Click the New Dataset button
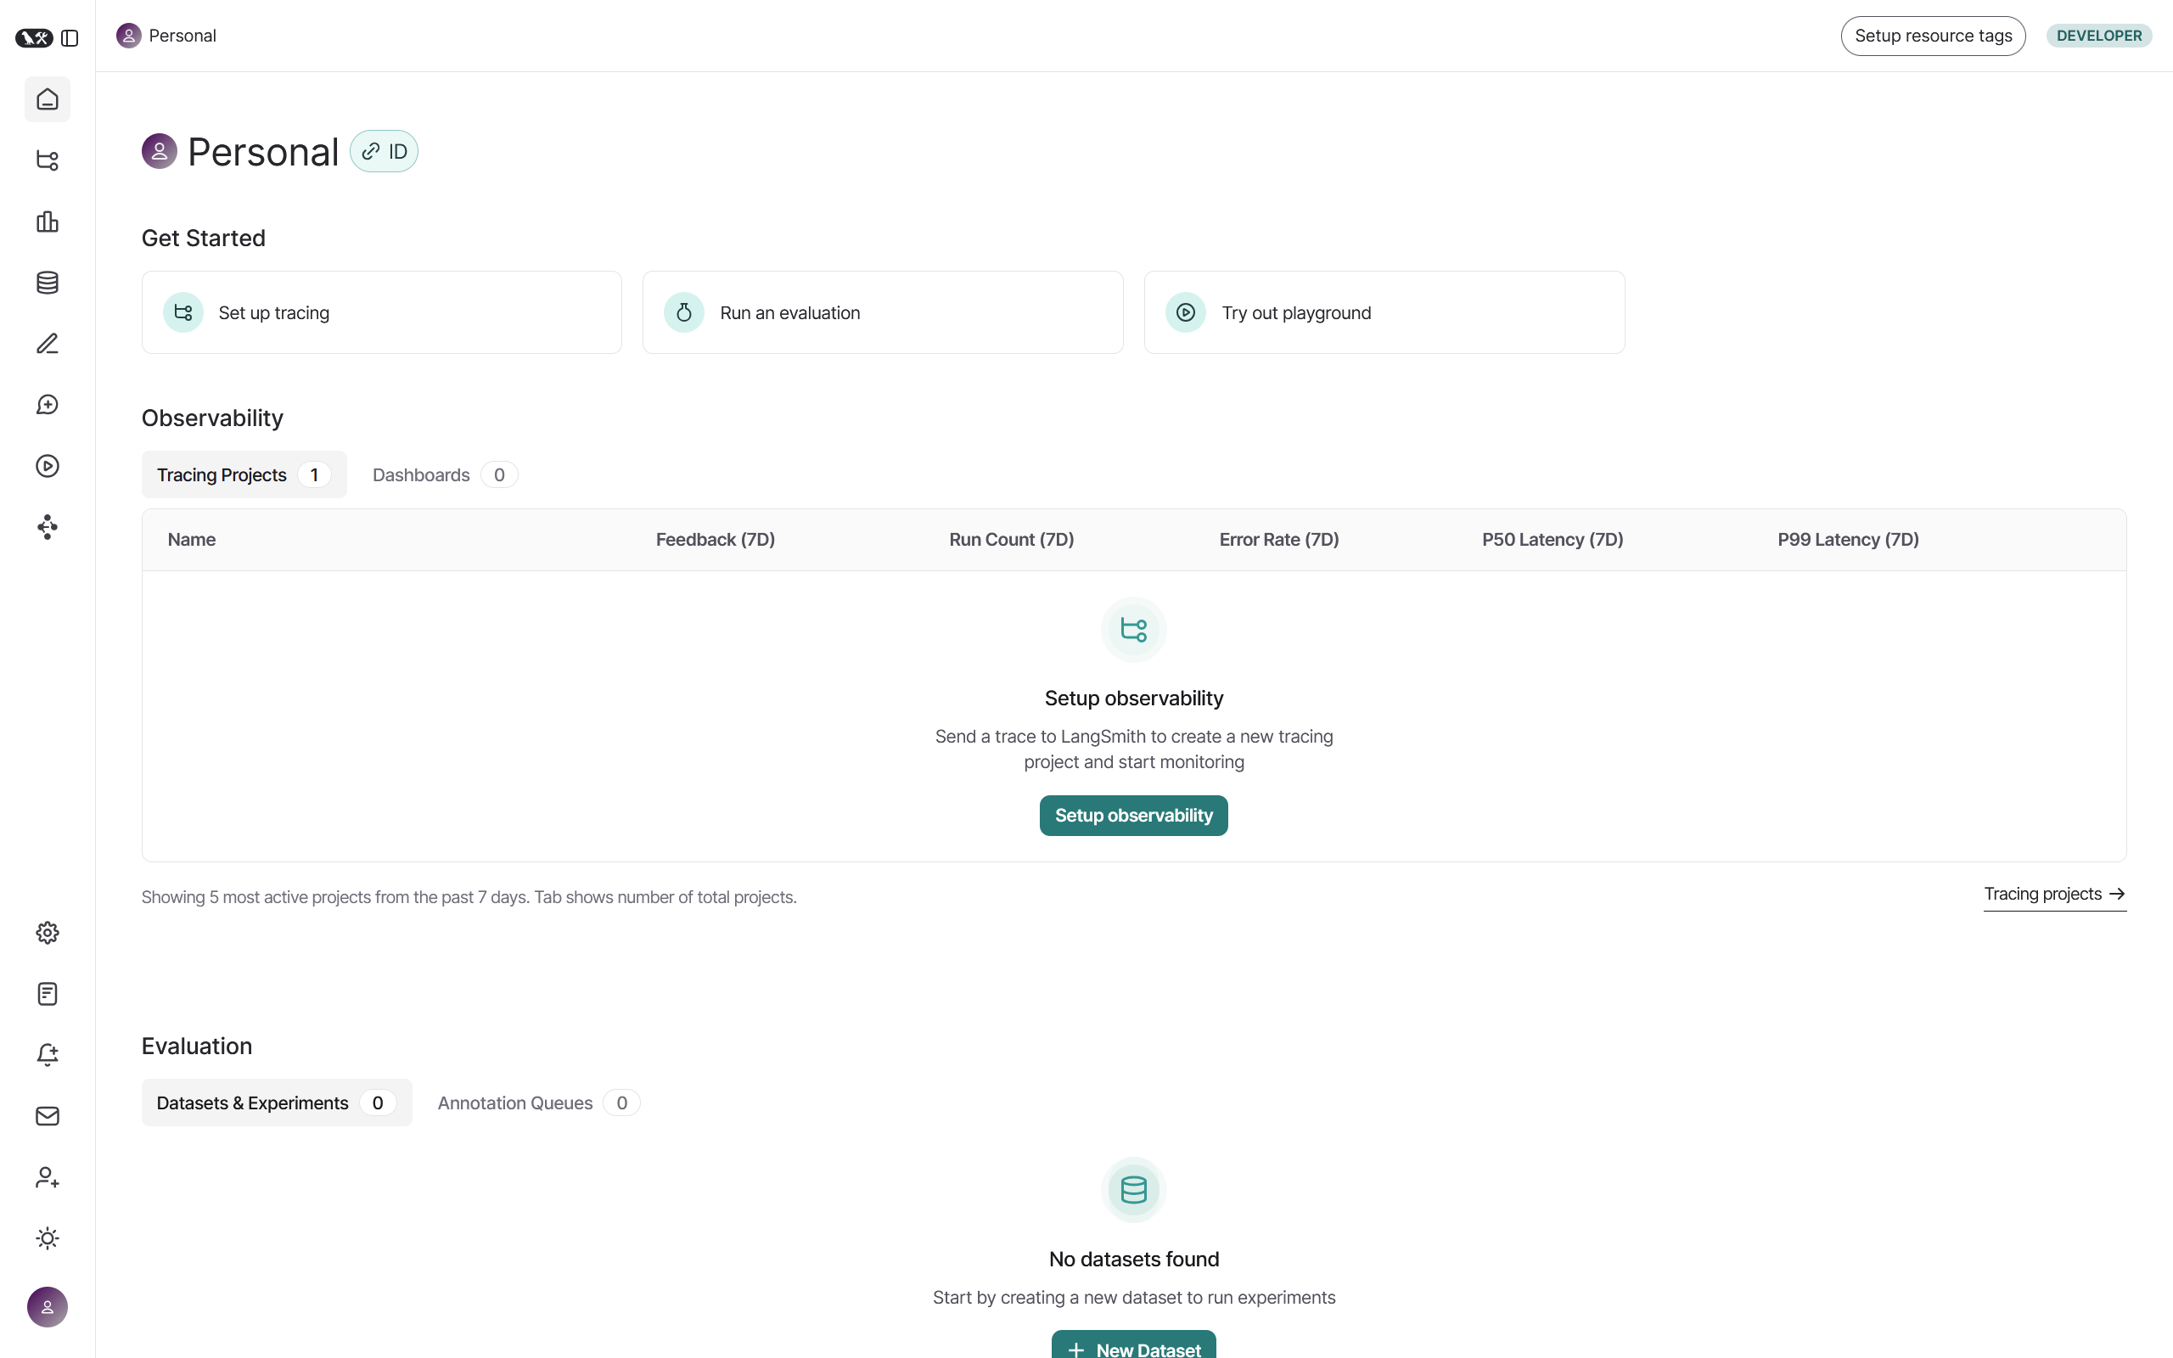The width and height of the screenshot is (2173, 1358). (1134, 1345)
